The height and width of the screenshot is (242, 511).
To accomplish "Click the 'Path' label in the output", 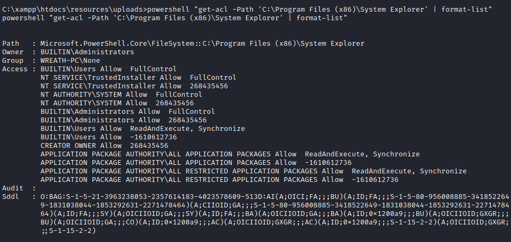I will [11, 43].
